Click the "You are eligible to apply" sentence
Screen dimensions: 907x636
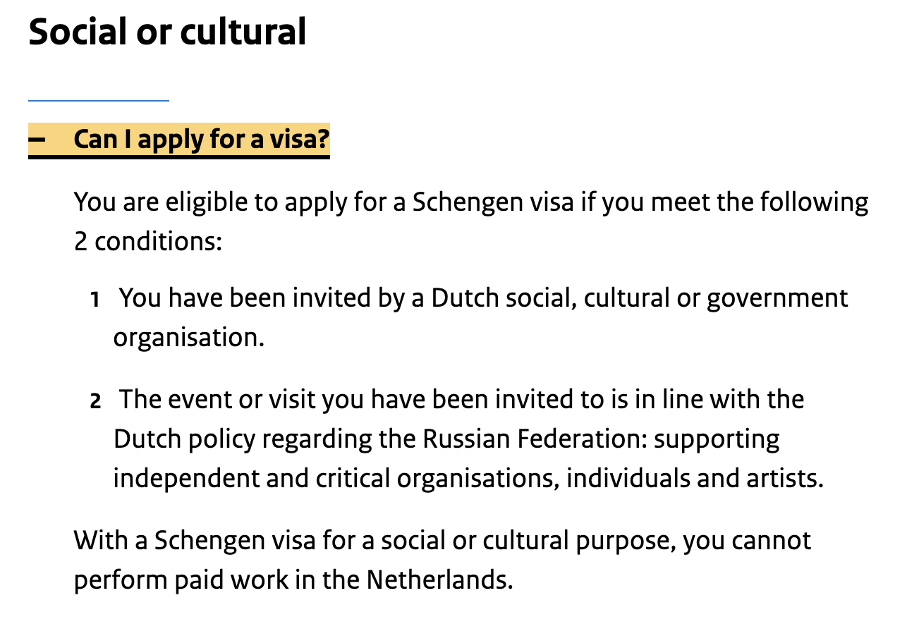pos(470,202)
